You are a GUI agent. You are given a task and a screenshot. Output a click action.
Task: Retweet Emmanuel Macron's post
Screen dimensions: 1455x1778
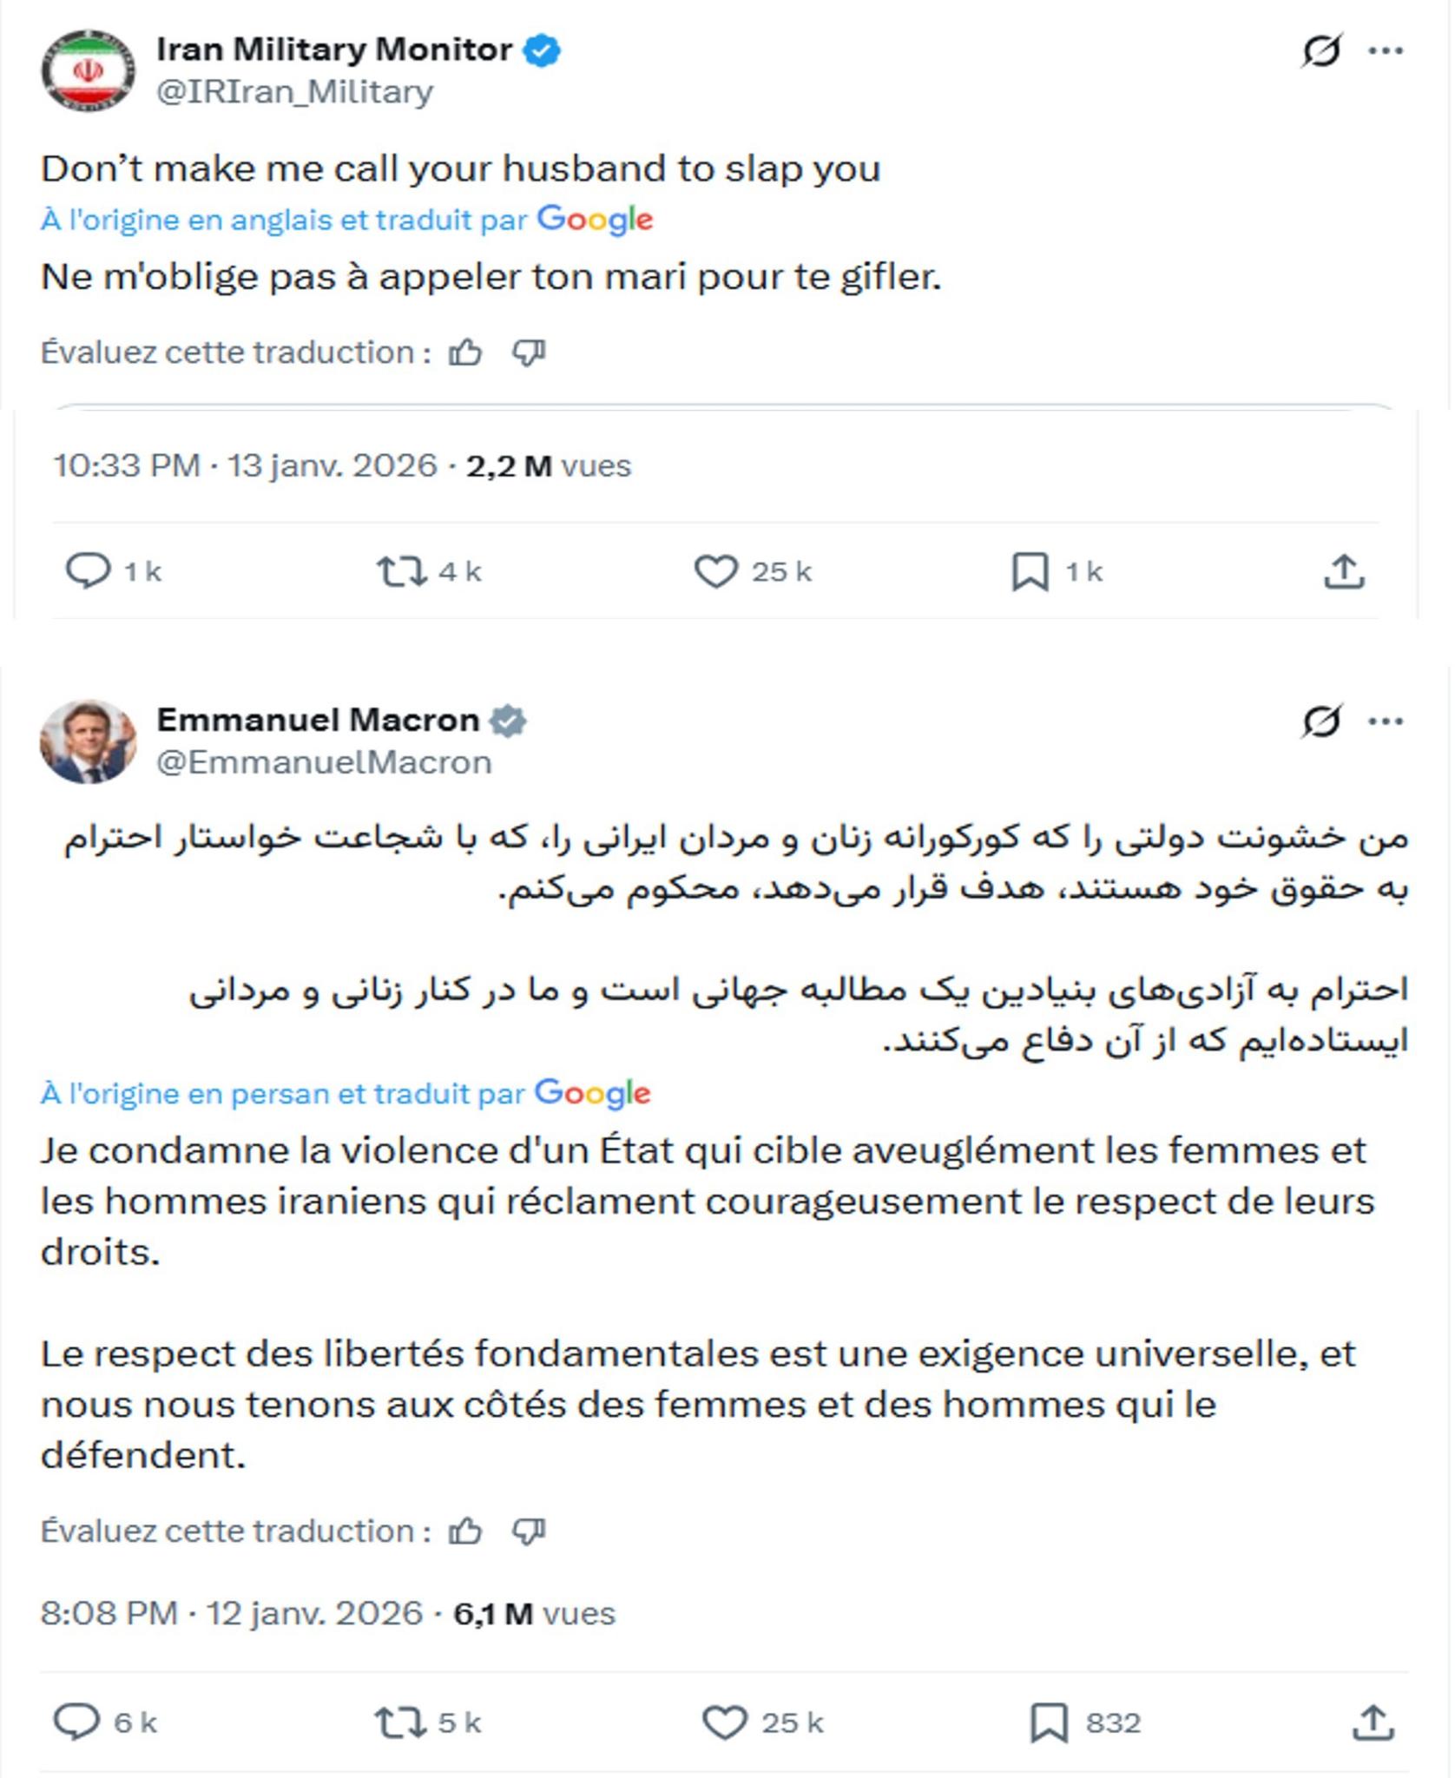(x=399, y=1722)
